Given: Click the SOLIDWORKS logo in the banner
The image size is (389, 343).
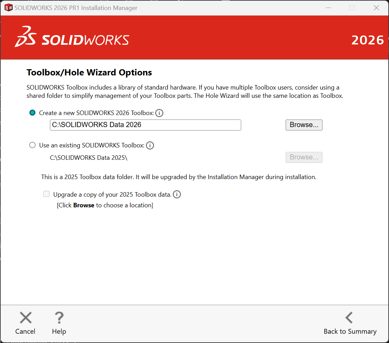Looking at the screenshot, I should tap(72, 37).
